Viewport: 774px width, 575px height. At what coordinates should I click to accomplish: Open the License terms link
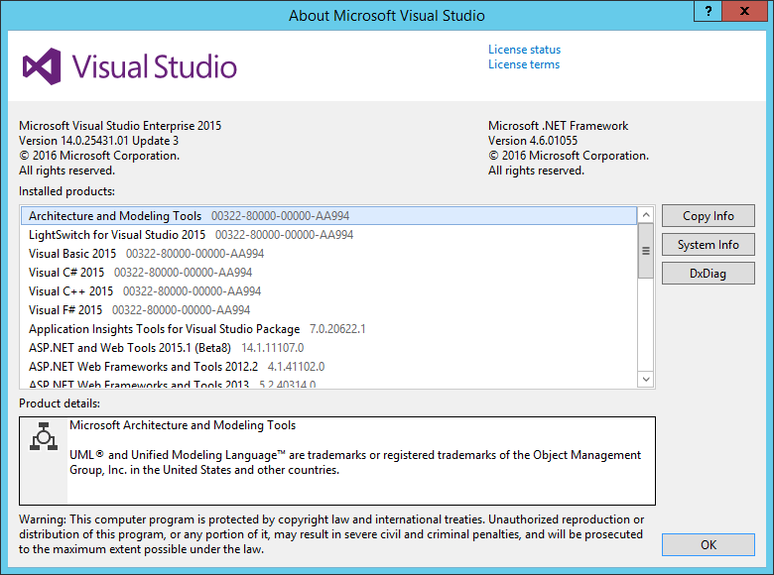coord(524,64)
